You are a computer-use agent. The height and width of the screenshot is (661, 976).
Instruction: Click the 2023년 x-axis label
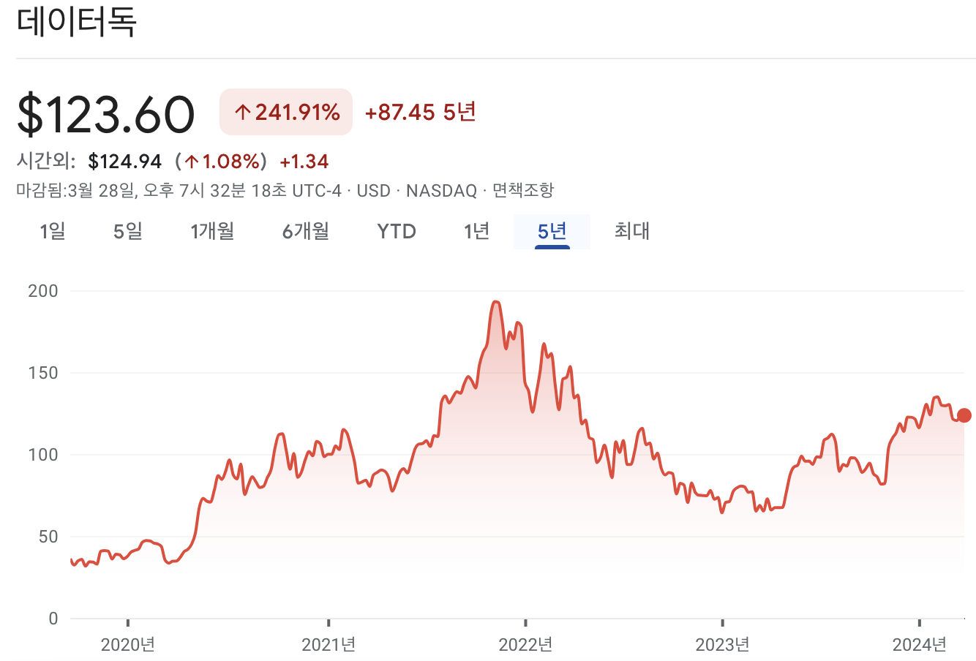click(x=722, y=644)
